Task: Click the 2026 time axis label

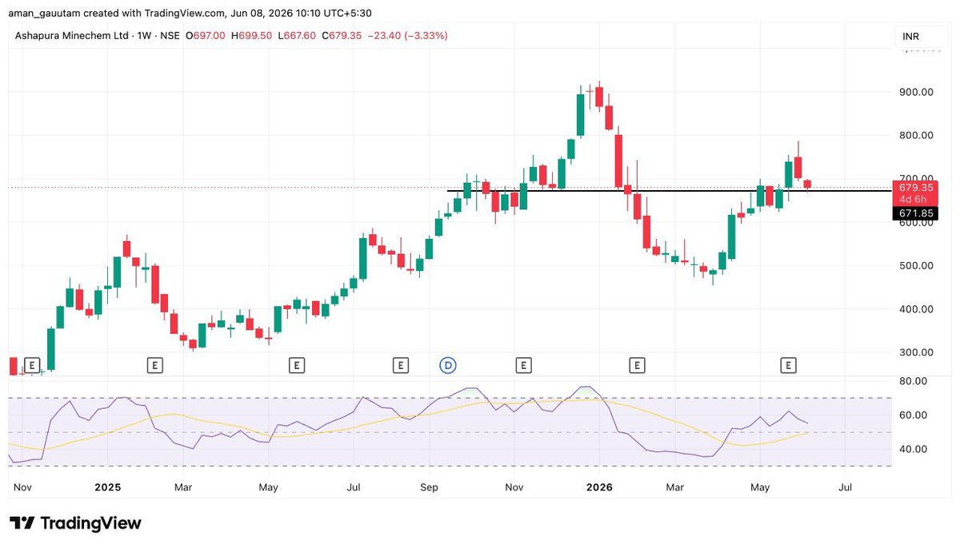Action: [x=599, y=486]
